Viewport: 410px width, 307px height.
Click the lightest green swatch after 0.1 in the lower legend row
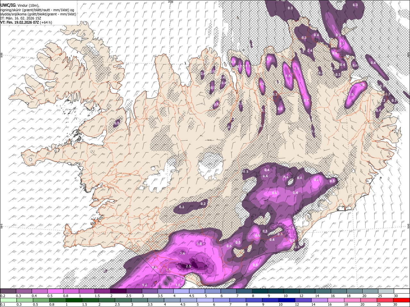(x=8, y=300)
